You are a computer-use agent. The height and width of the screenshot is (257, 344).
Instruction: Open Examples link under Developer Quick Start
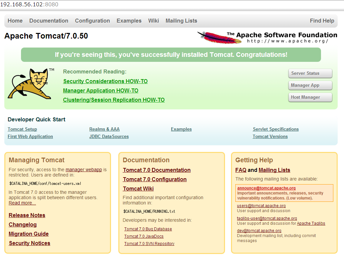(181, 129)
